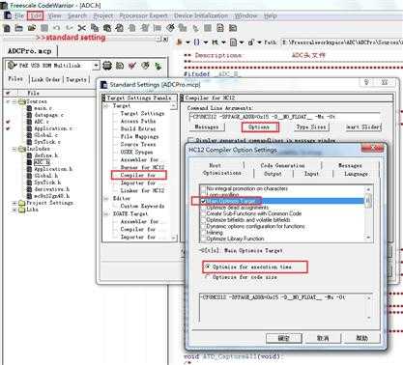This screenshot has height=365, width=403.
Task: Click the Redo toolbar icon
Action: 69,28
